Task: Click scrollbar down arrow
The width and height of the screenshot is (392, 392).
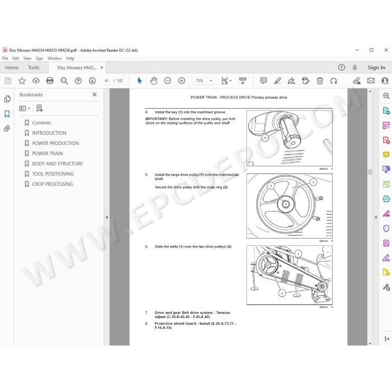Action: [370, 343]
